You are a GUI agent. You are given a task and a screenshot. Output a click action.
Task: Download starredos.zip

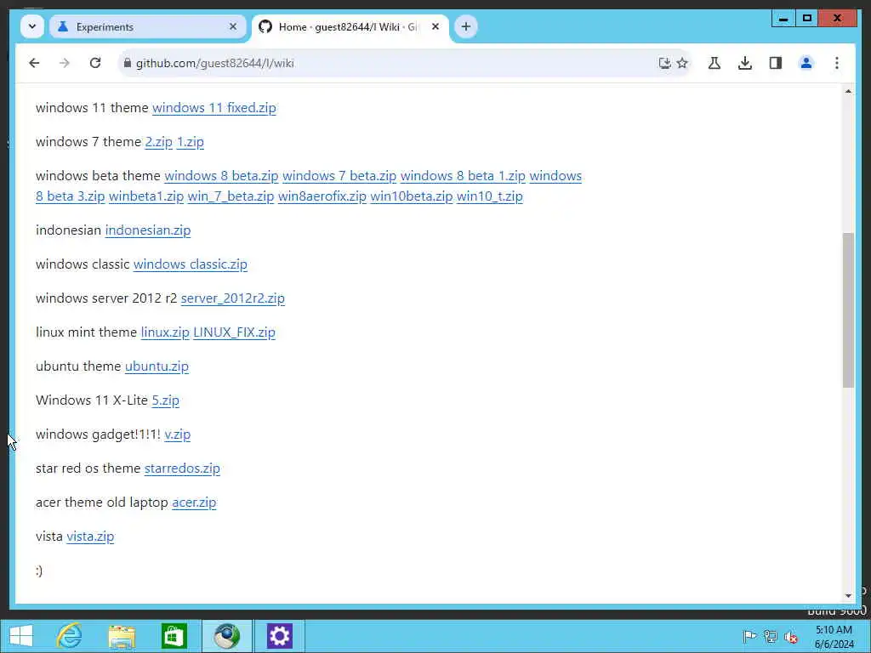pyautogui.click(x=182, y=468)
